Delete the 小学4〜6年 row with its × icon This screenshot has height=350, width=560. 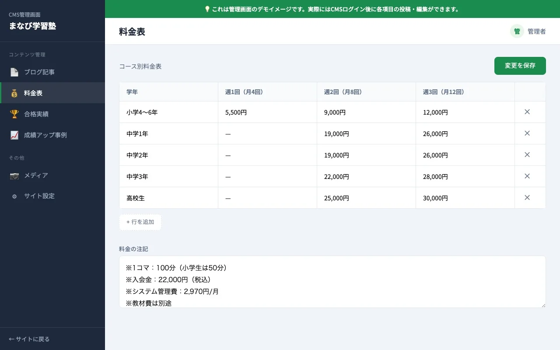[x=528, y=112]
